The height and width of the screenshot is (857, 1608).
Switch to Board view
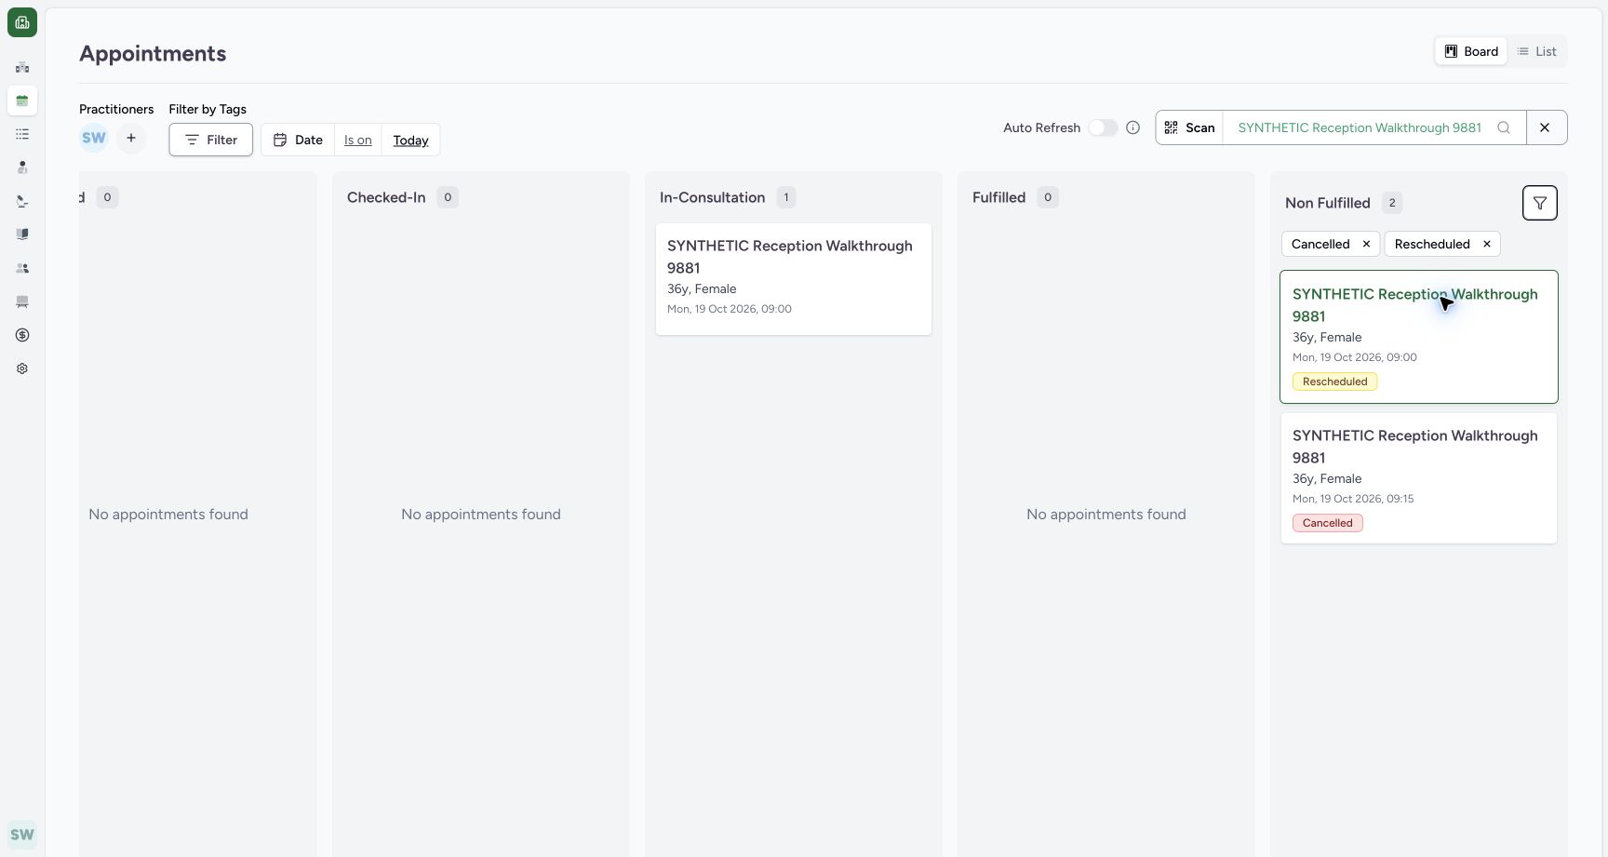(x=1471, y=51)
